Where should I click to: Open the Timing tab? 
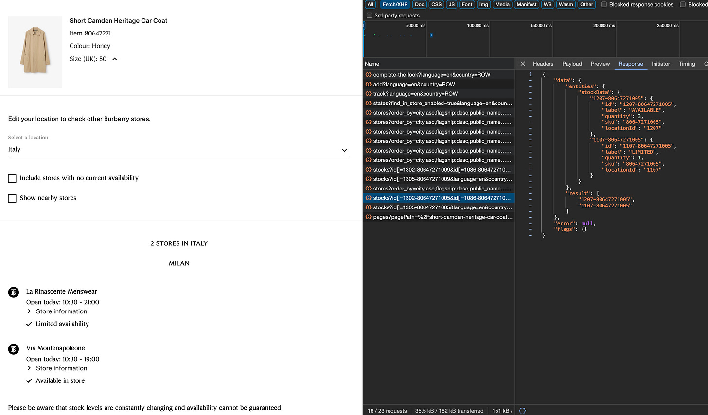click(x=687, y=64)
